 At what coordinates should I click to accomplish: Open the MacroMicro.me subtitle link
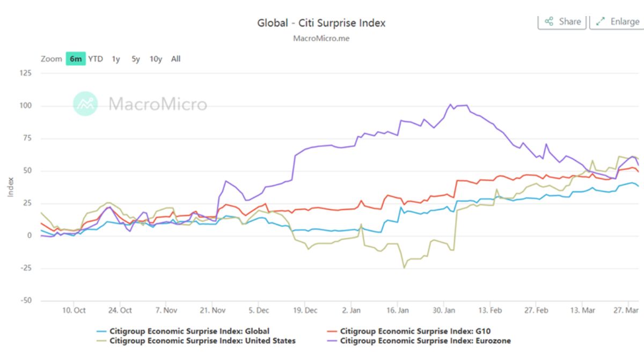point(321,38)
